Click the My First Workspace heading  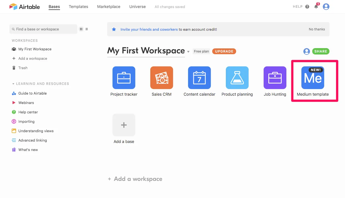(146, 51)
